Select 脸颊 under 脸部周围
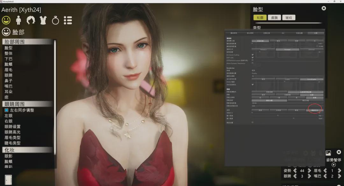Image resolution: width=344 pixels, height=186 pixels. coord(9,64)
